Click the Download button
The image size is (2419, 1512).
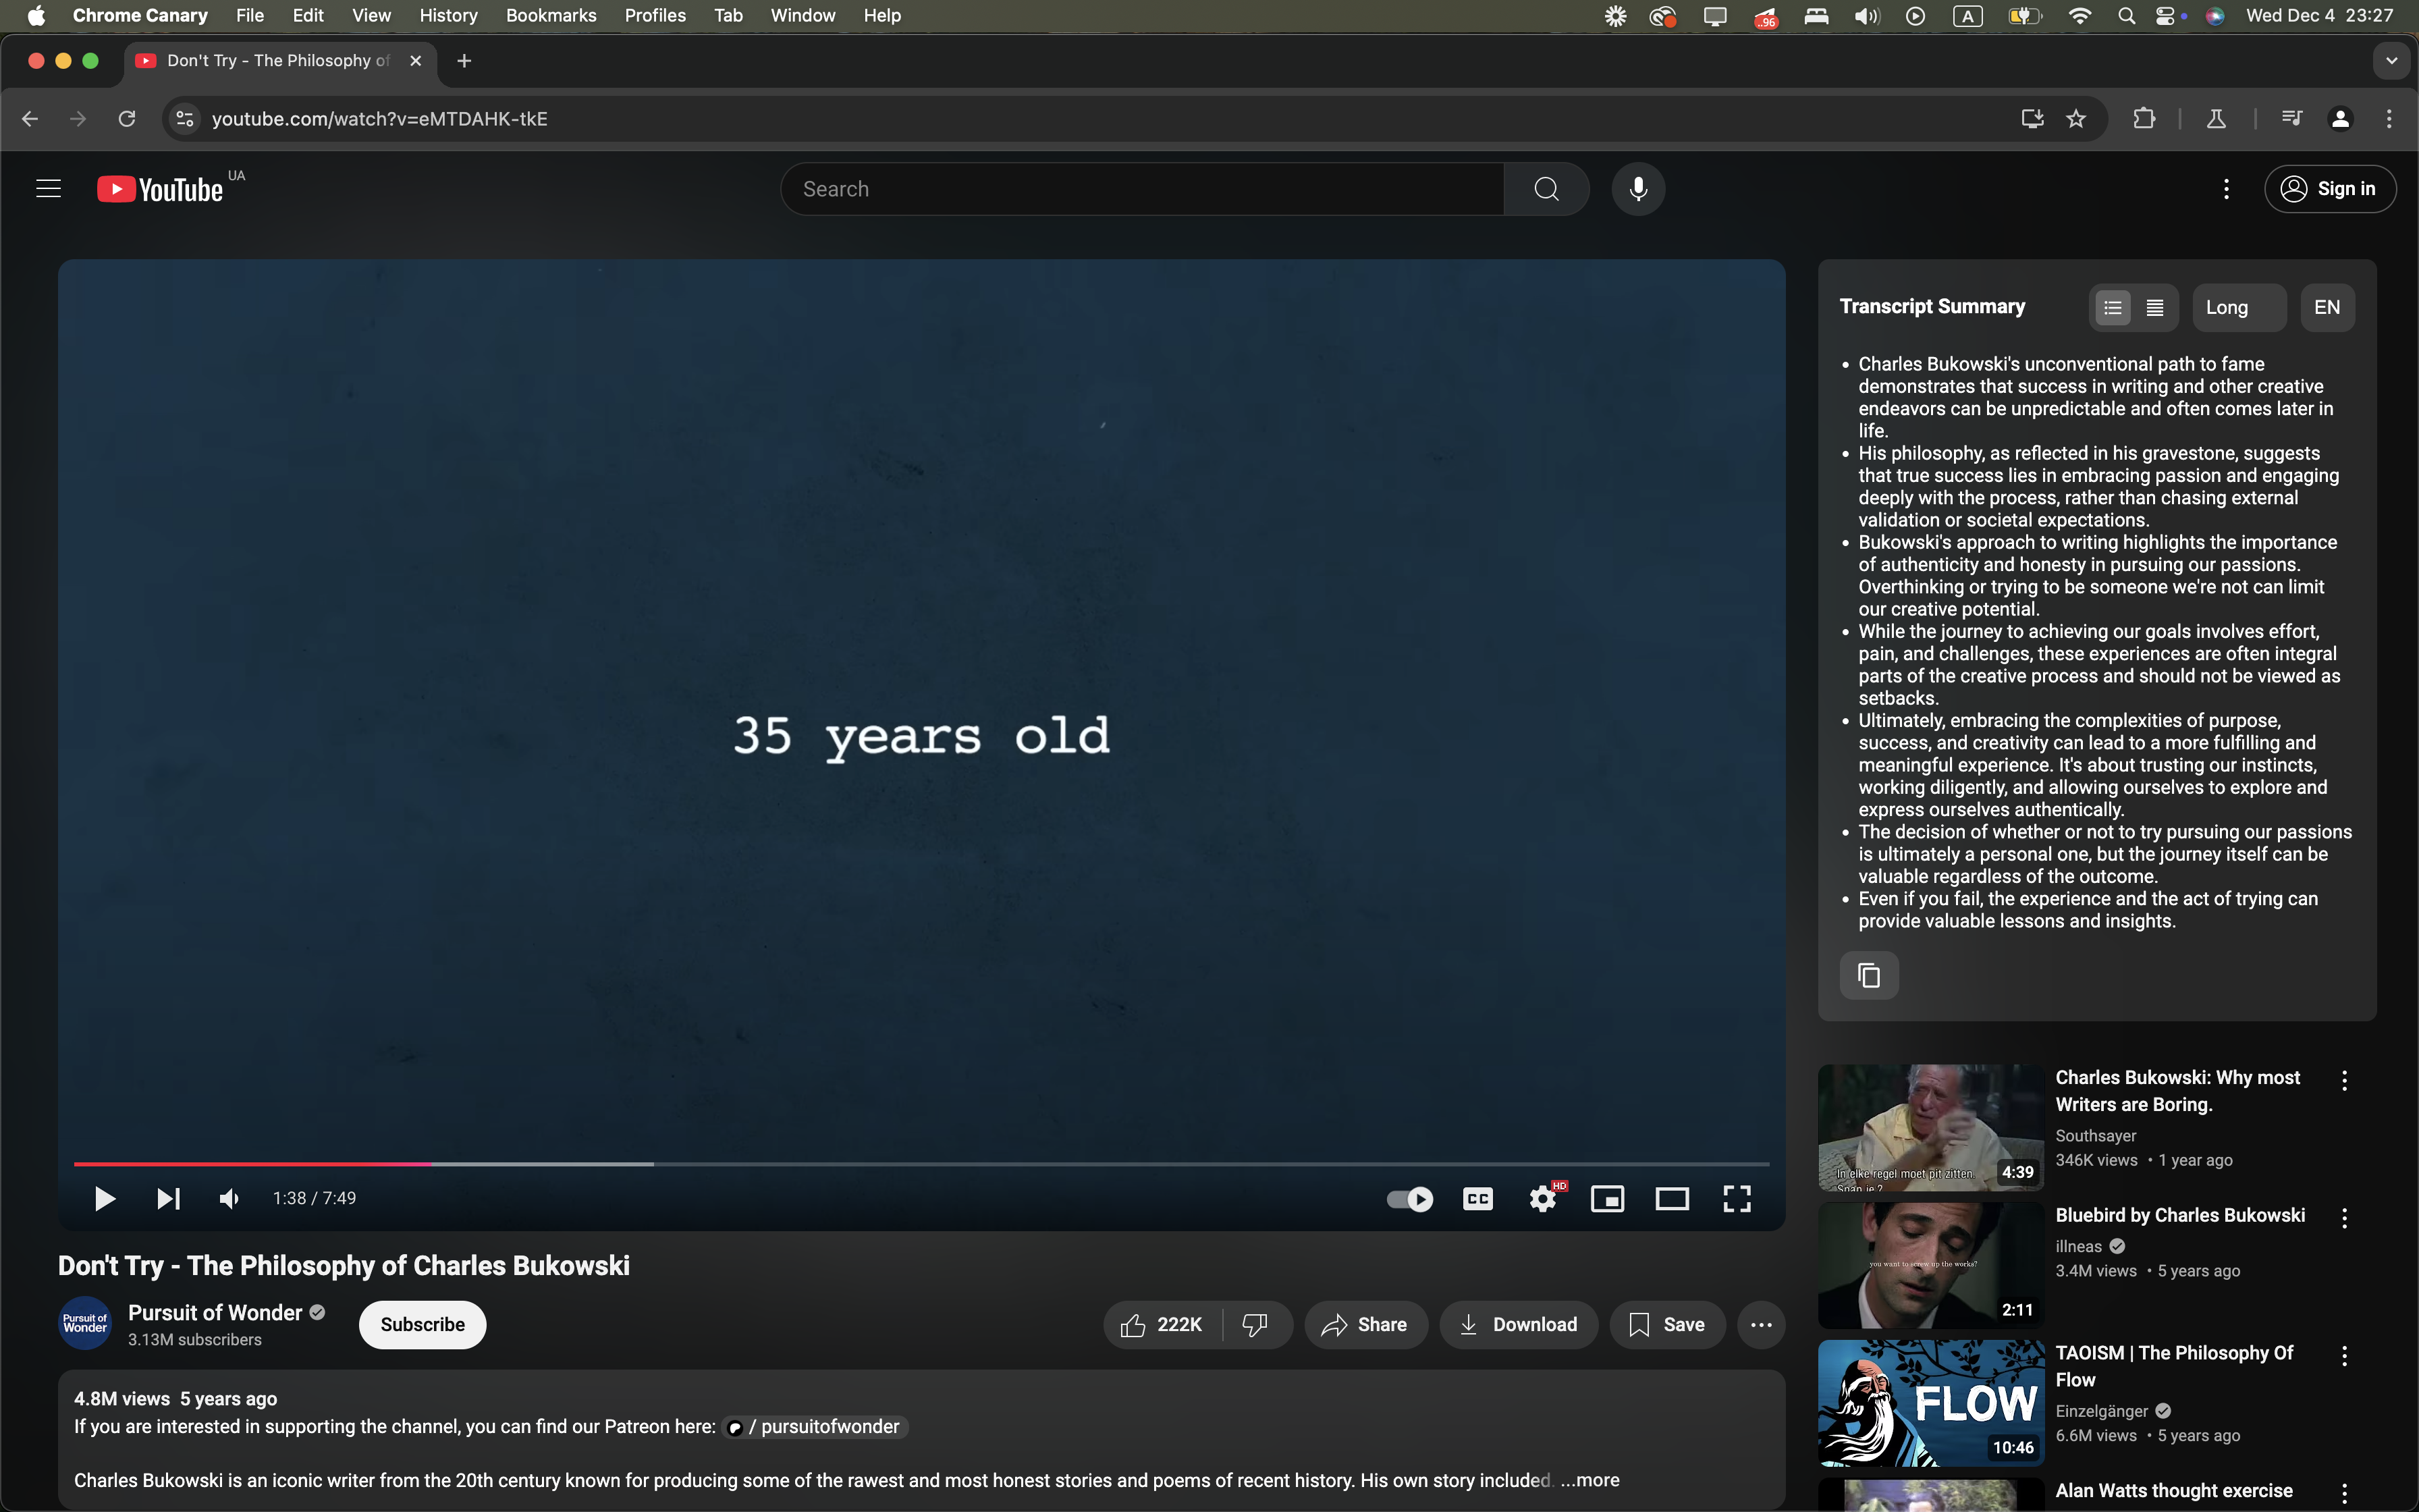pyautogui.click(x=1517, y=1324)
